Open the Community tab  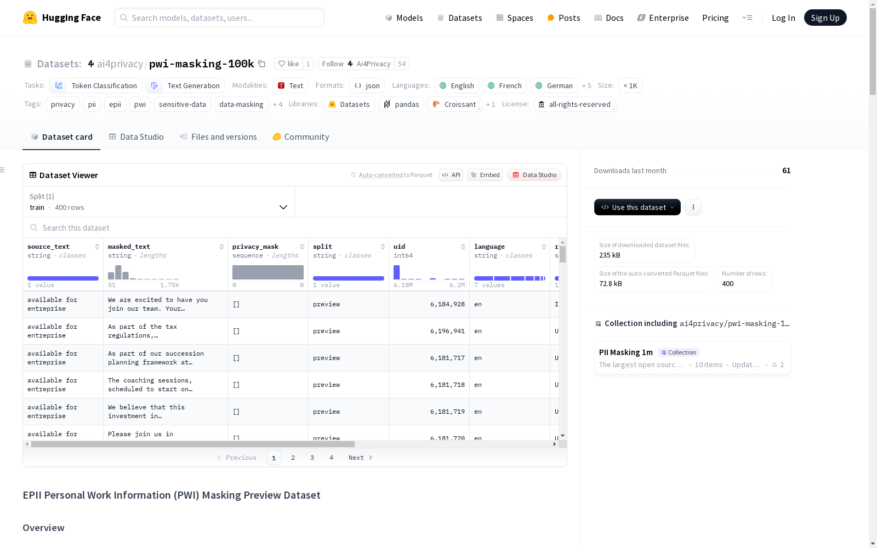[301, 136]
